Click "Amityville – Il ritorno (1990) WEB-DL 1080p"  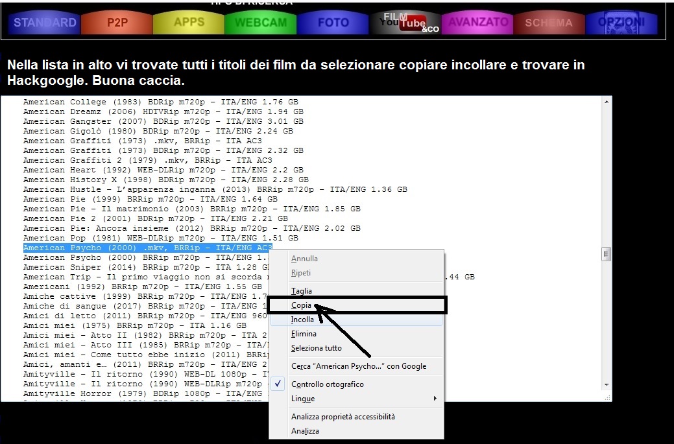[x=146, y=375]
